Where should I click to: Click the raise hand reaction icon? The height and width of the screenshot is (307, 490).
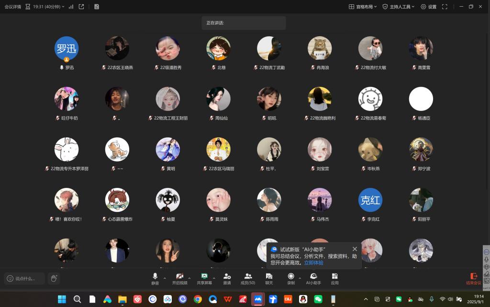tap(54, 278)
